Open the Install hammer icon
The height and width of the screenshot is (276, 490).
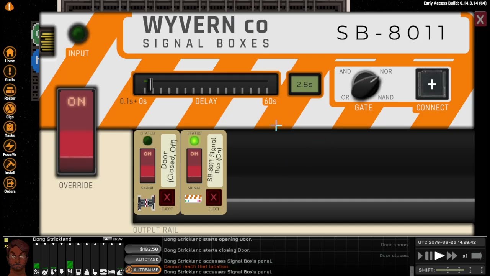10,164
